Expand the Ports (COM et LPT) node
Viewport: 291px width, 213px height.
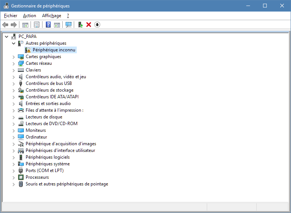[13, 171]
